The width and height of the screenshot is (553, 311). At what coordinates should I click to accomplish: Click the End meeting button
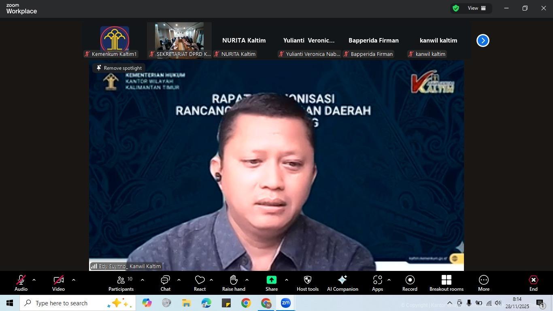[533, 283]
